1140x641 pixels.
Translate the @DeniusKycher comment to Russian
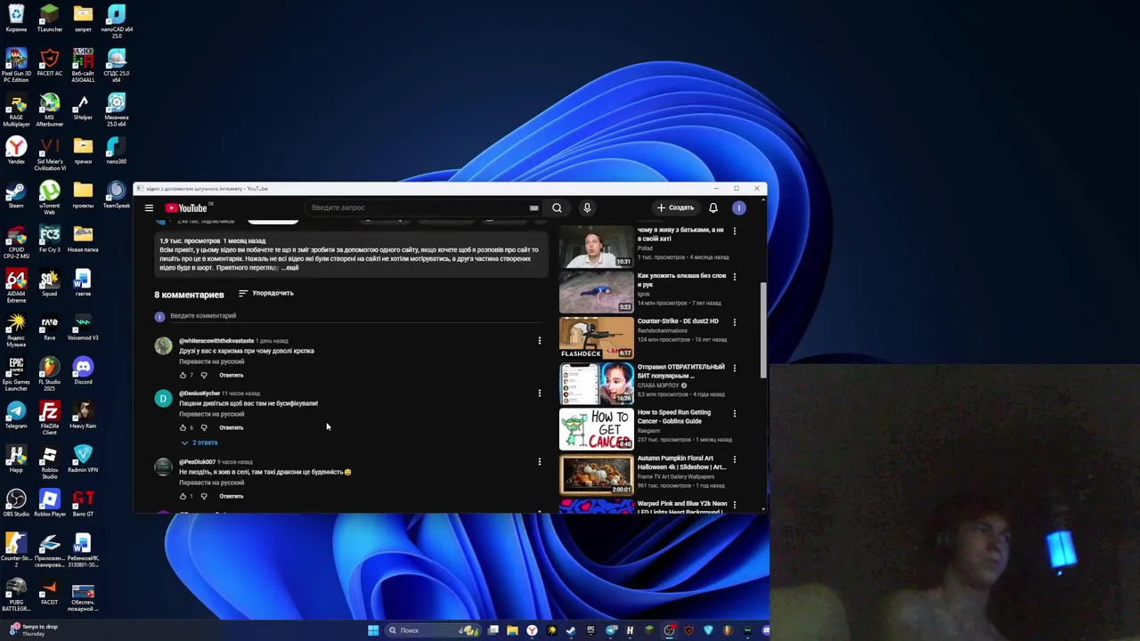tap(211, 414)
